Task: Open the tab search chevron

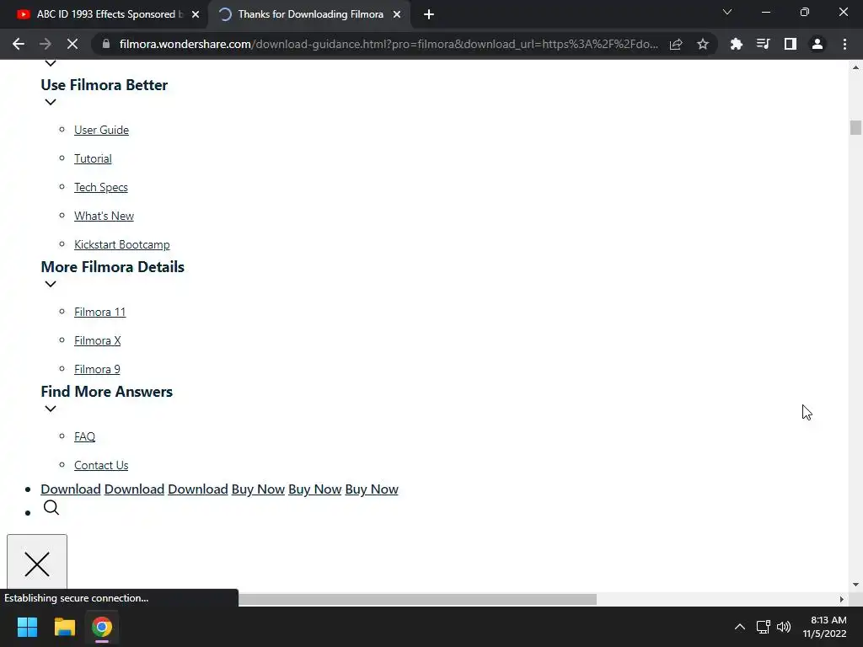Action: coord(727,12)
